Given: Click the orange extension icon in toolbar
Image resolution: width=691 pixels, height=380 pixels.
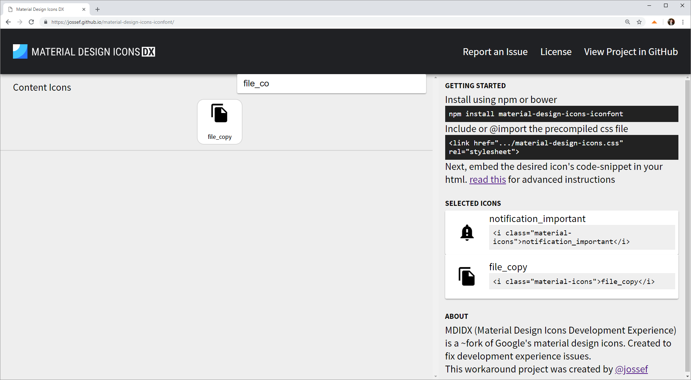Looking at the screenshot, I should point(654,22).
